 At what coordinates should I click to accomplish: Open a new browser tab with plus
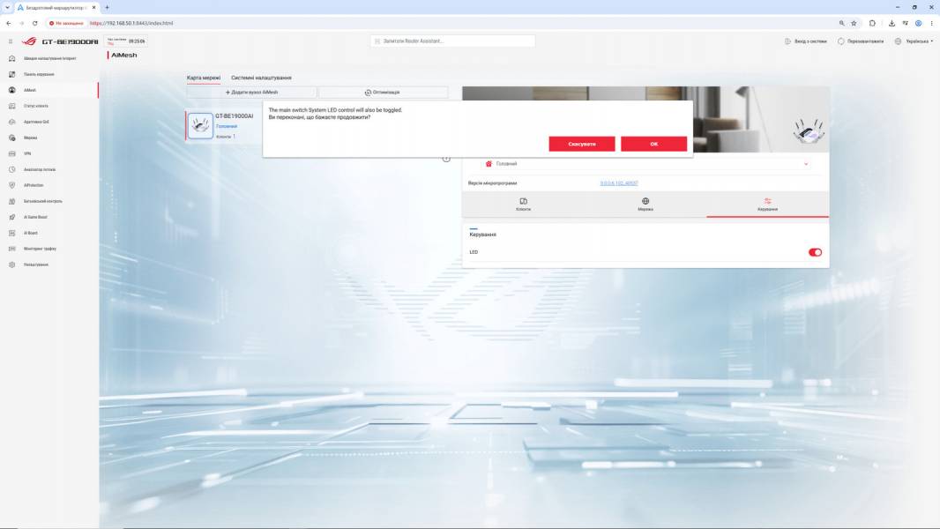coord(107,7)
